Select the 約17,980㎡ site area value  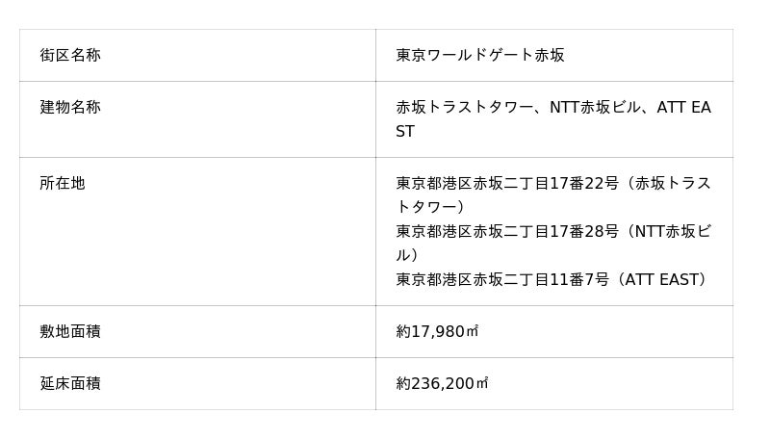coord(438,332)
